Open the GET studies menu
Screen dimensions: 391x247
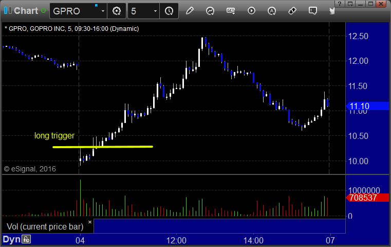click(x=231, y=11)
